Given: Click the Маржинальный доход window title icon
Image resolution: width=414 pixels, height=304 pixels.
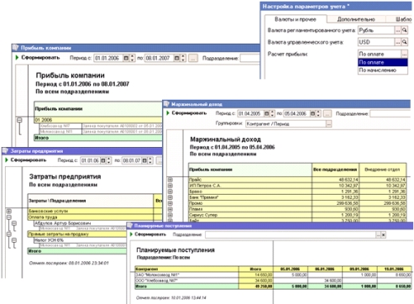Looking at the screenshot, I should [167, 104].
